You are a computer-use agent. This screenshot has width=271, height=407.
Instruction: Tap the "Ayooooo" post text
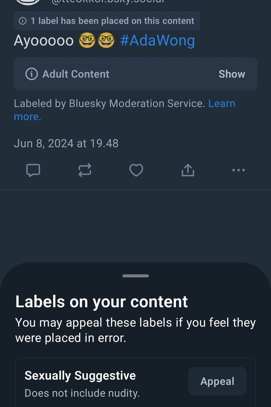43,41
